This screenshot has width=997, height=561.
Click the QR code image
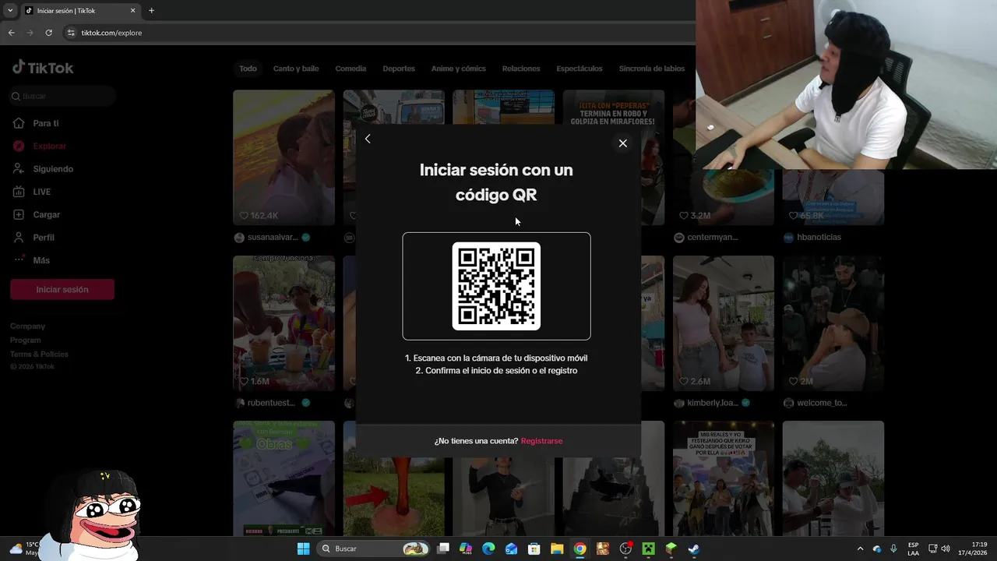(x=496, y=286)
